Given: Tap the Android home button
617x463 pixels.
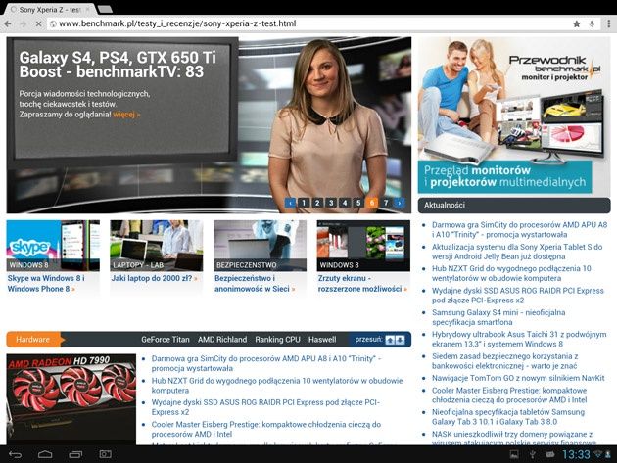Looking at the screenshot, I should (x=45, y=455).
